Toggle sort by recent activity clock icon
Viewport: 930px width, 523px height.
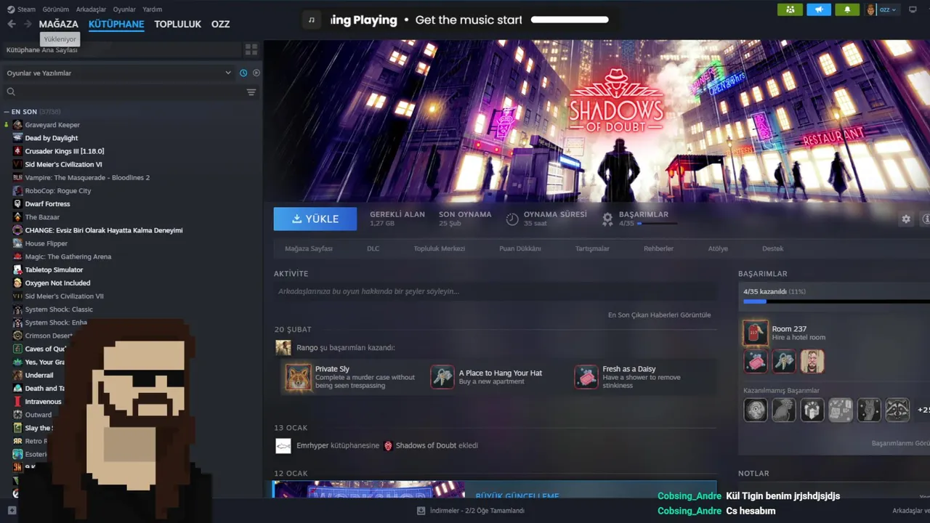point(243,73)
